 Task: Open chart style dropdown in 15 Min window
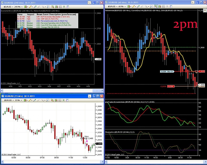click(x=25, y=100)
